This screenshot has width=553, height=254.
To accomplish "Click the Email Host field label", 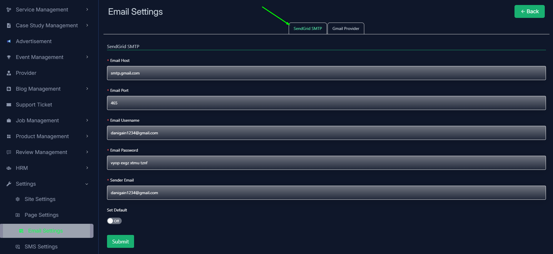I will point(120,60).
